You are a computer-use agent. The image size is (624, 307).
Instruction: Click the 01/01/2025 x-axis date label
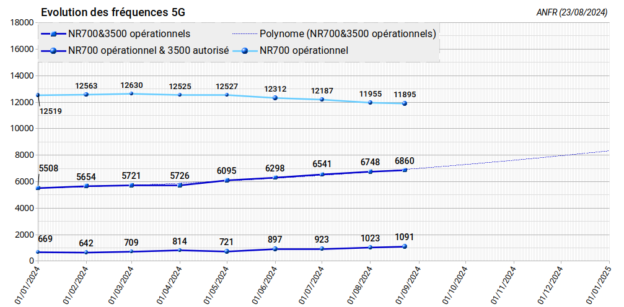tap(599, 284)
